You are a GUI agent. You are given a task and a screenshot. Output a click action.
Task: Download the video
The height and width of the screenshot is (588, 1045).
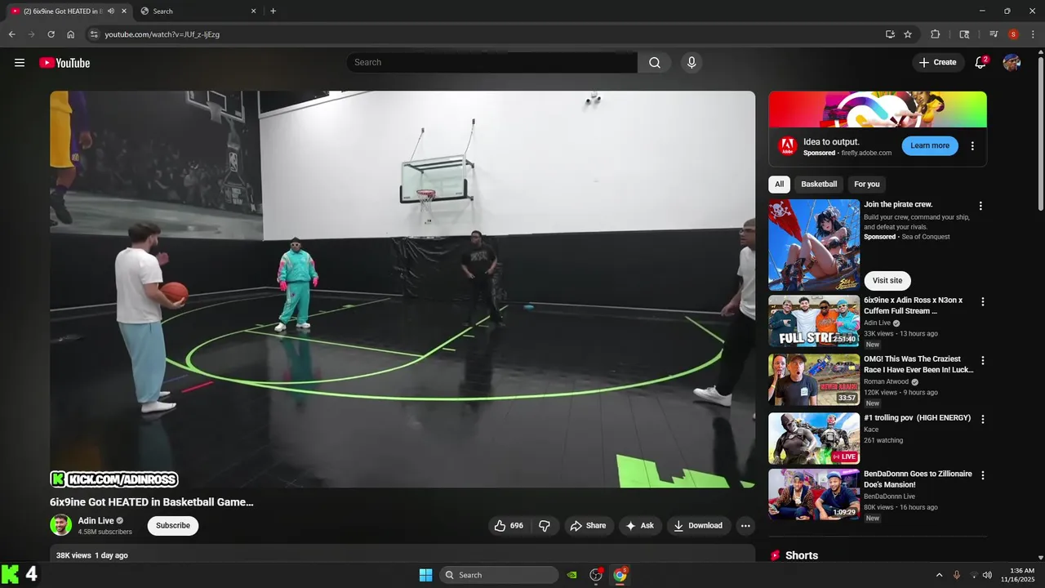[x=698, y=526]
